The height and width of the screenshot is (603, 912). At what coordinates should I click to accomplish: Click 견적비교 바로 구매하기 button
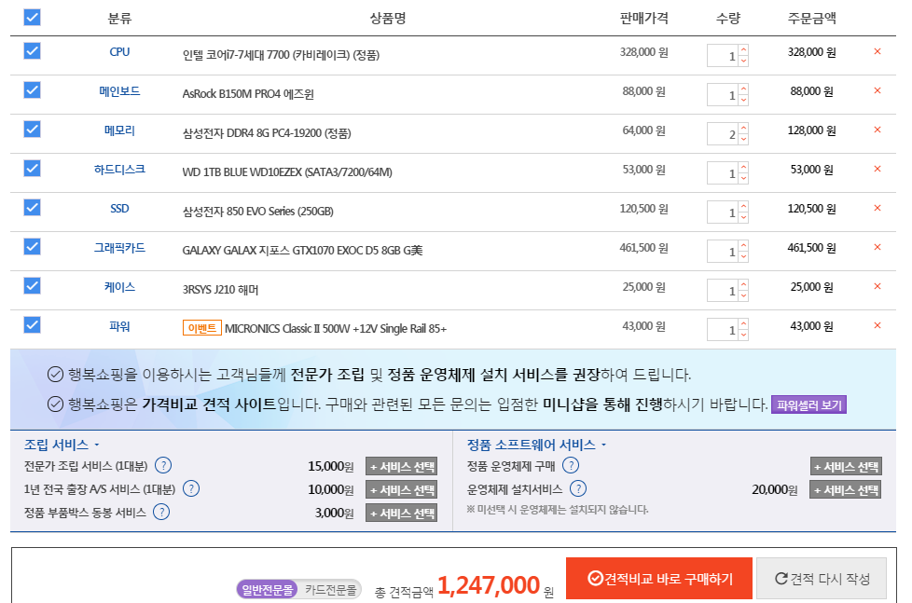[x=659, y=579]
